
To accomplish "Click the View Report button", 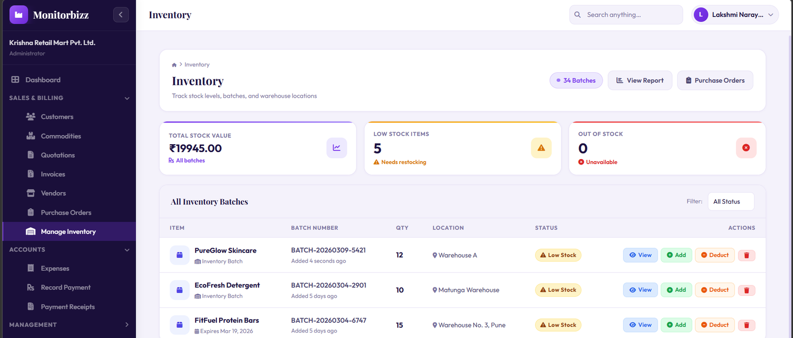I will [639, 80].
